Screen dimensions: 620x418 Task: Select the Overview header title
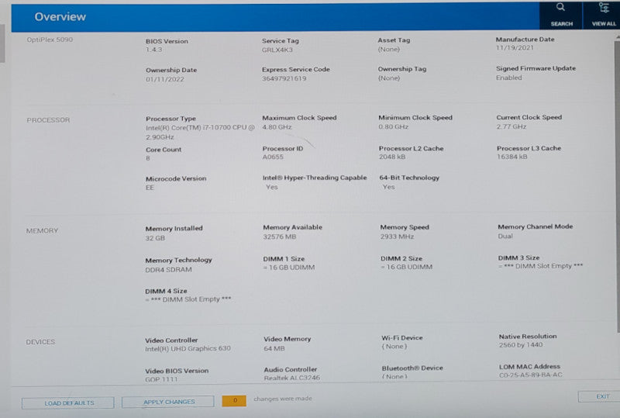[60, 16]
